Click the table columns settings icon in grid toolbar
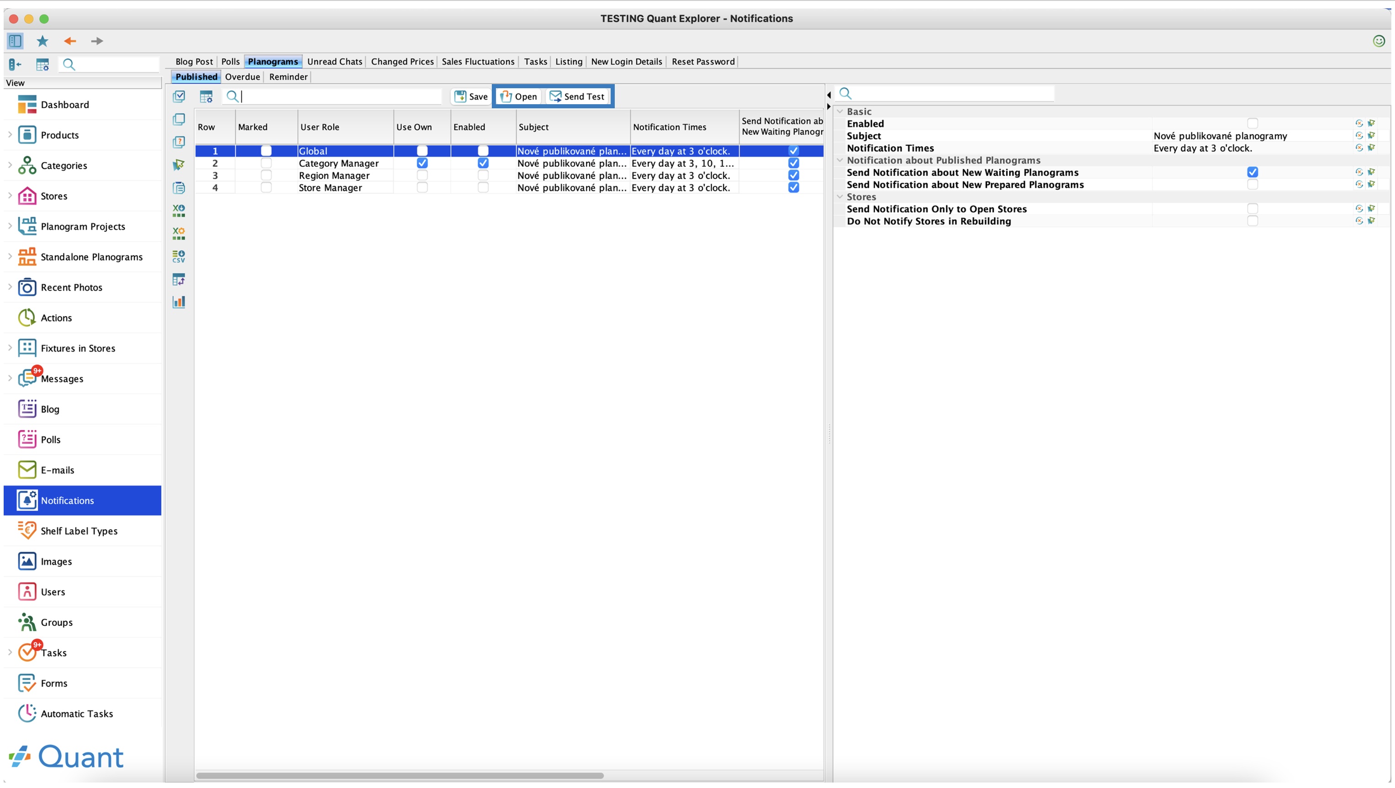Image resolution: width=1395 pixels, height=788 pixels. 206,96
